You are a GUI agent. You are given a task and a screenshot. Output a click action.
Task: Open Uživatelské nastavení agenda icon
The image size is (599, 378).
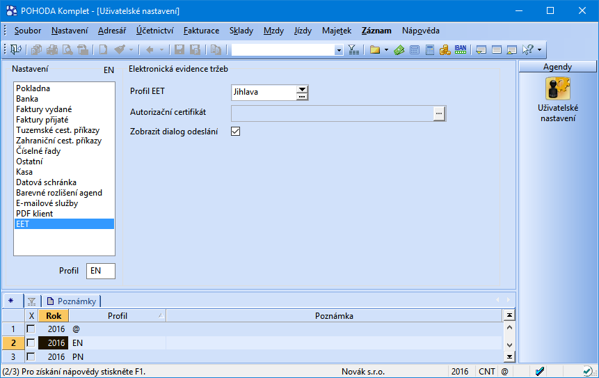pyautogui.click(x=558, y=88)
